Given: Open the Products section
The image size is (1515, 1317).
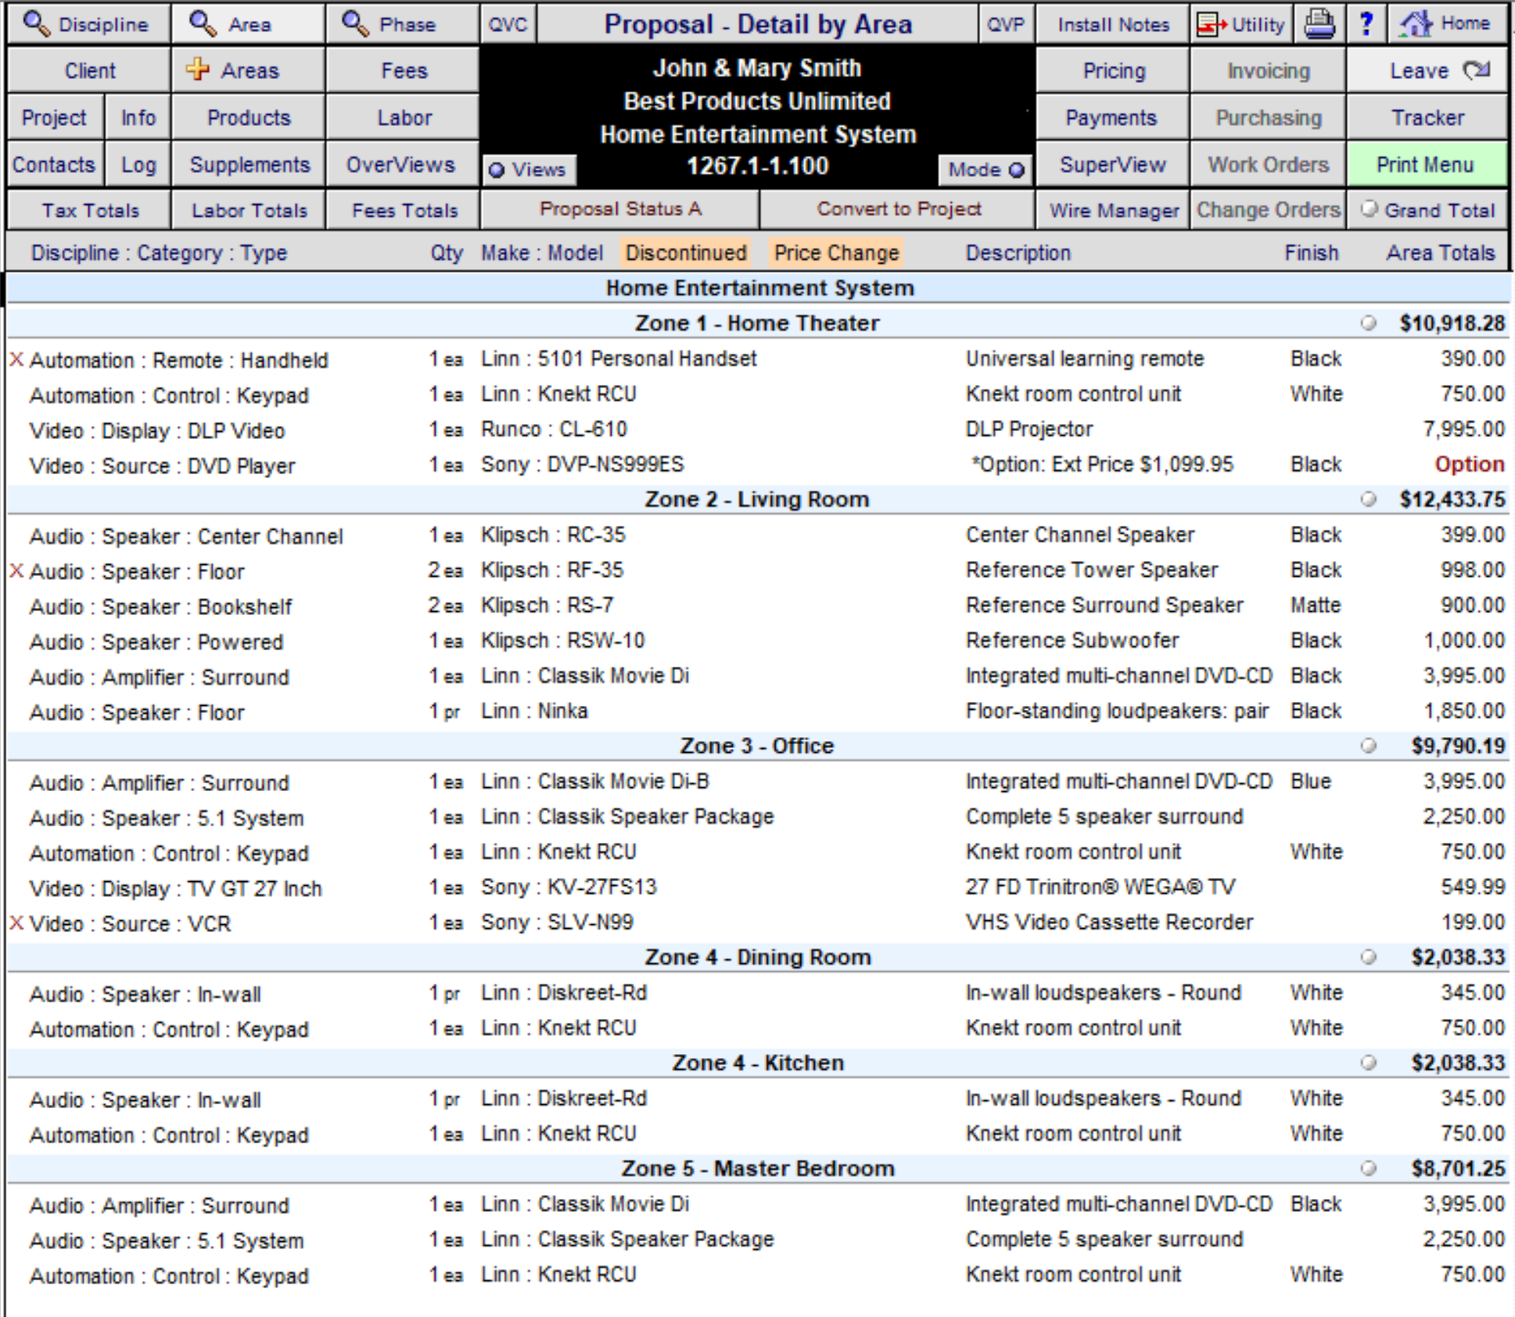Looking at the screenshot, I should (x=248, y=117).
